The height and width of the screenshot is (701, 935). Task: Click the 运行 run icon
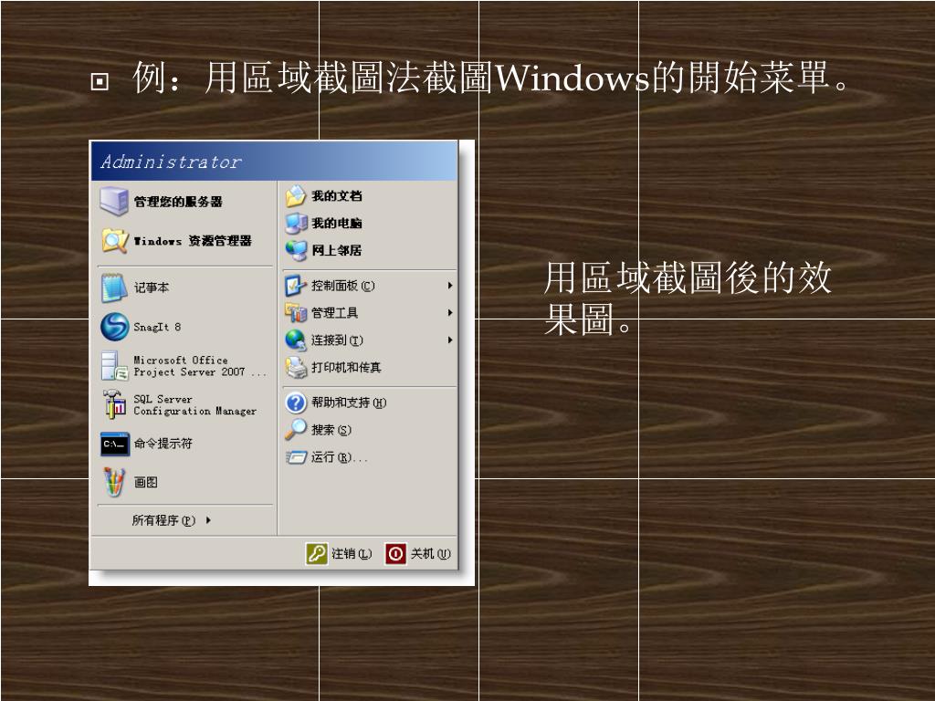pos(296,457)
